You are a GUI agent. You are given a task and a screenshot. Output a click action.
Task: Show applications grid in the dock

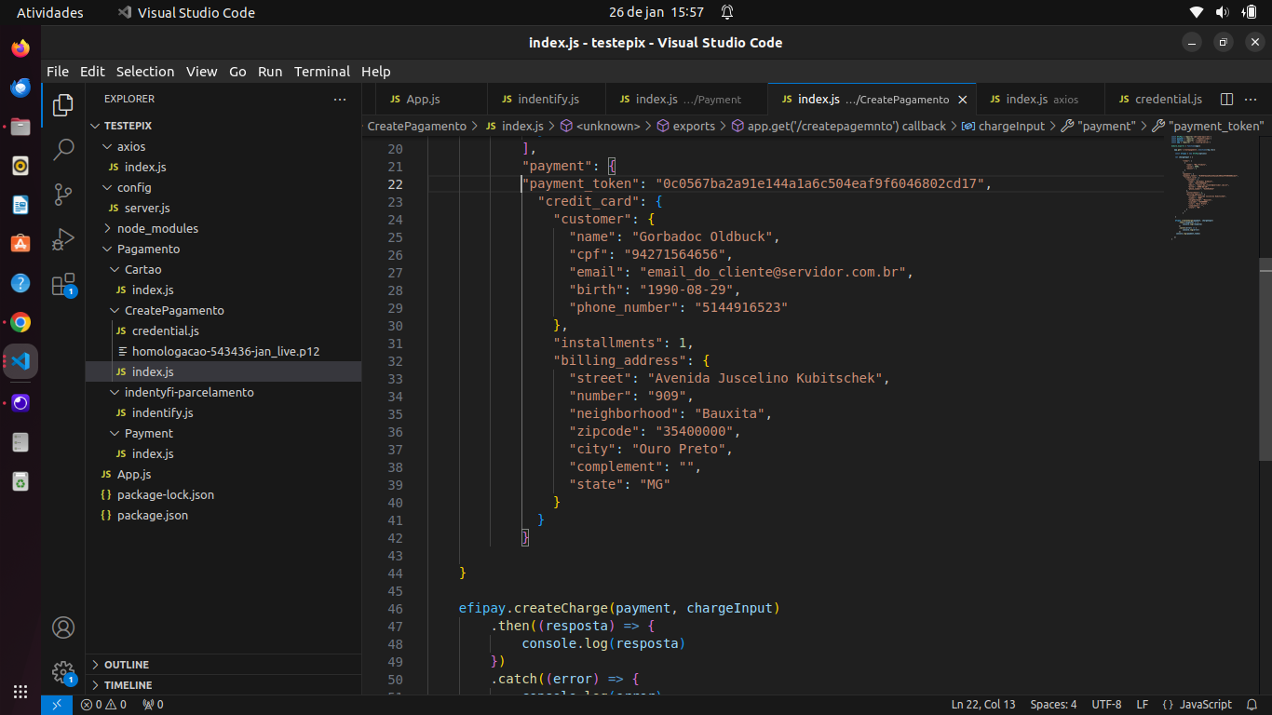[x=20, y=692]
